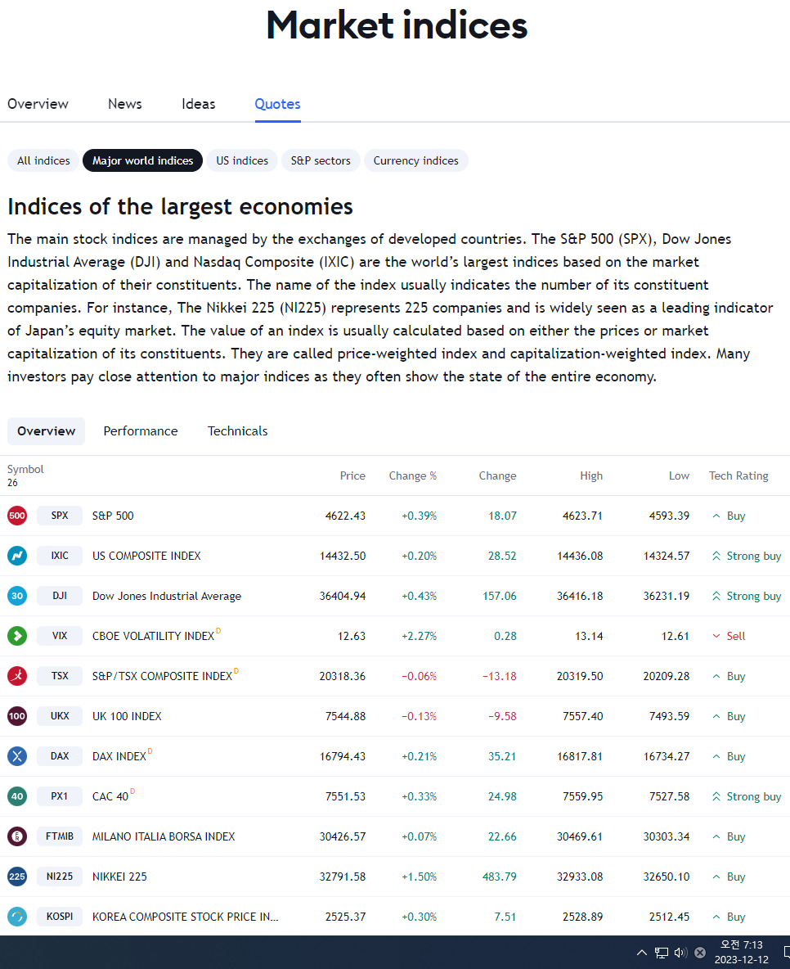Sort table by Change % column header

(413, 475)
